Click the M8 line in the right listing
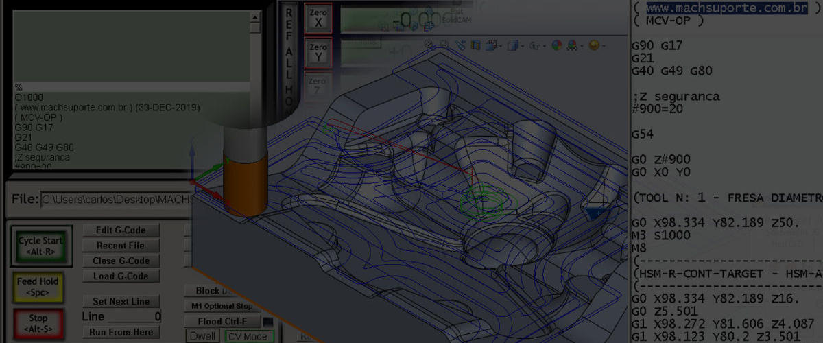This screenshot has height=343, width=823. click(x=640, y=248)
